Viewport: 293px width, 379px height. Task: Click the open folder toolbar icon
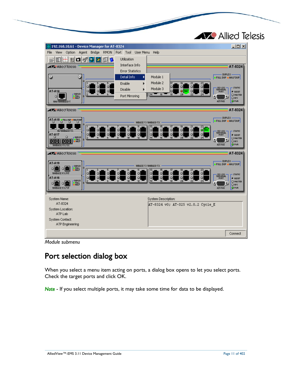point(52,60)
